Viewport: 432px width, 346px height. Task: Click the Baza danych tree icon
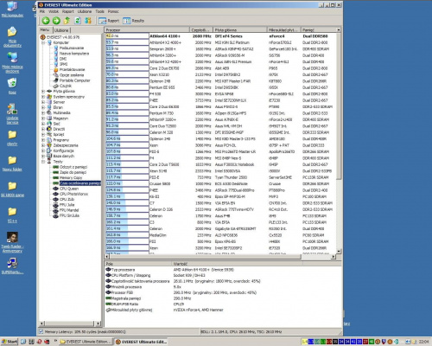tap(49, 156)
